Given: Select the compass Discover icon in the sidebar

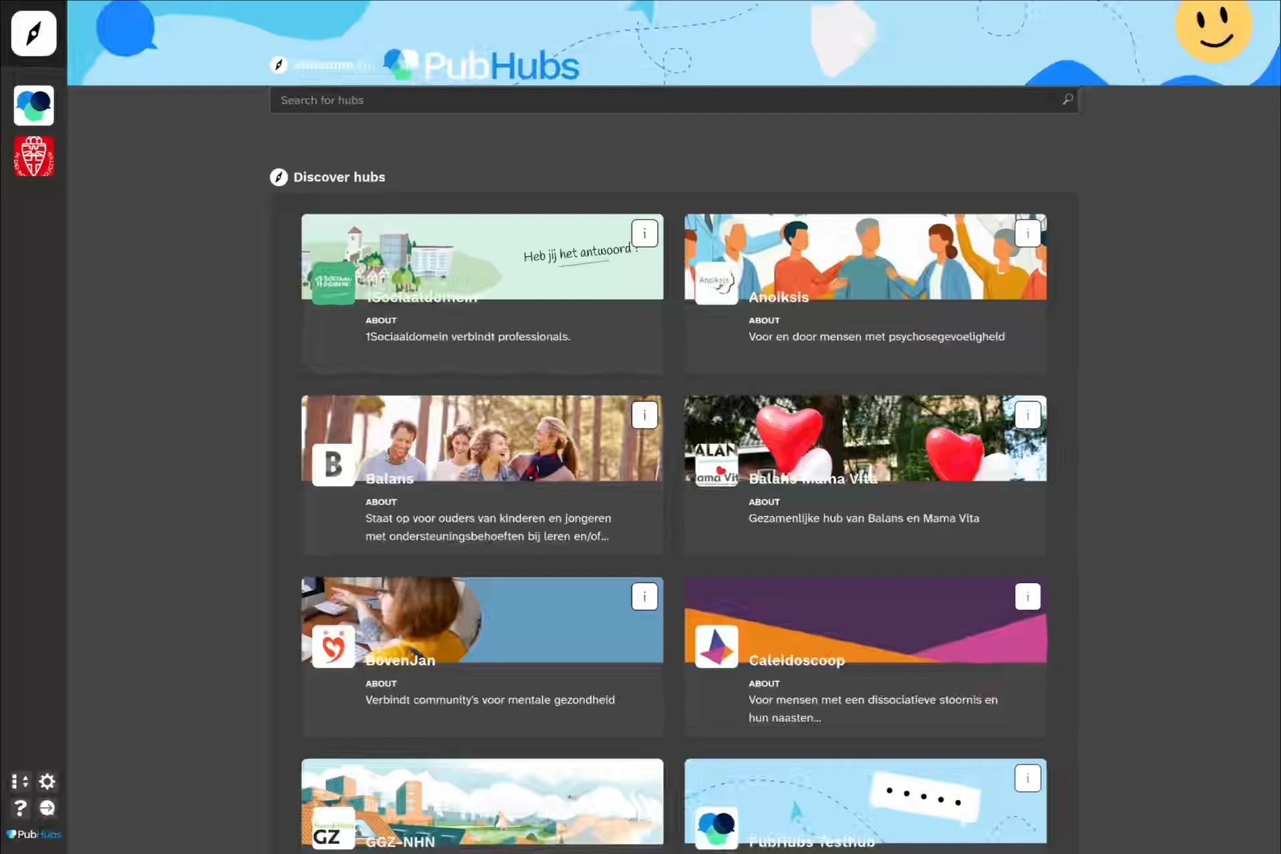Looking at the screenshot, I should click(x=33, y=33).
